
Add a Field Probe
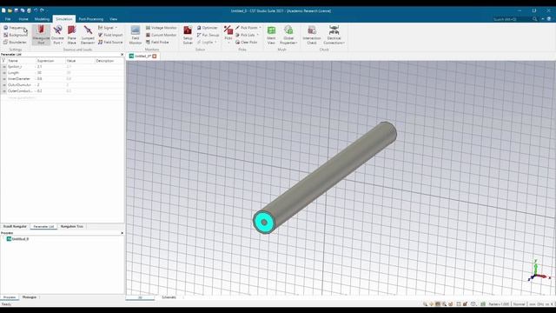click(157, 43)
